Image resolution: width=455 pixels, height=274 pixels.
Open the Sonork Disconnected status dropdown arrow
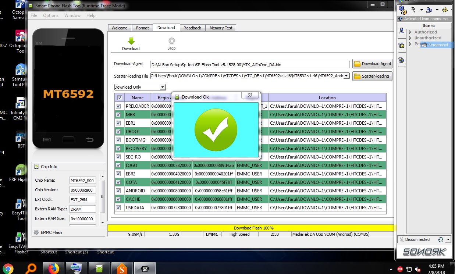pos(448,239)
